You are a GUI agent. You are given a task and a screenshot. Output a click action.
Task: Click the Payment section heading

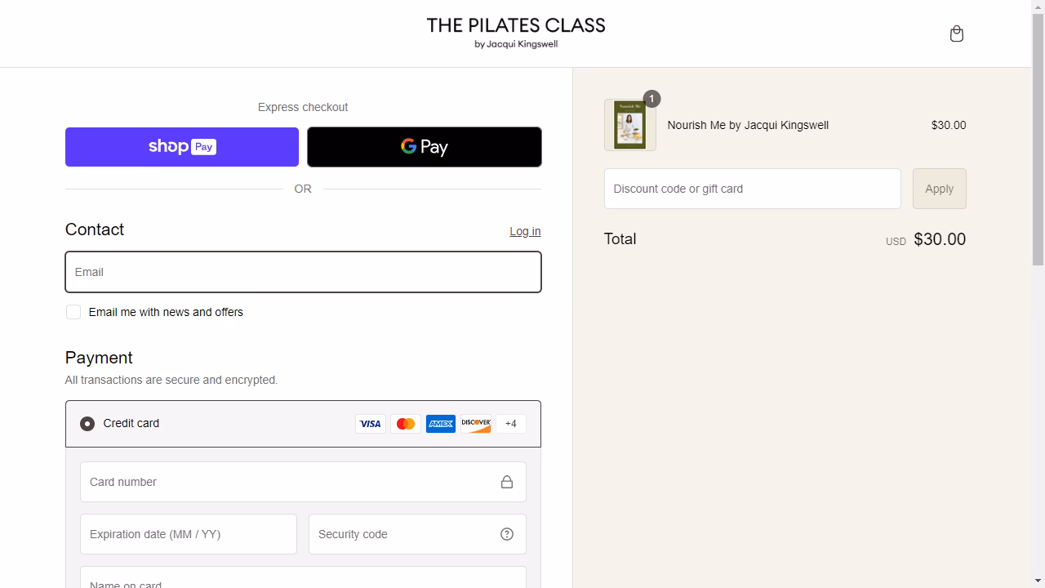tap(99, 358)
